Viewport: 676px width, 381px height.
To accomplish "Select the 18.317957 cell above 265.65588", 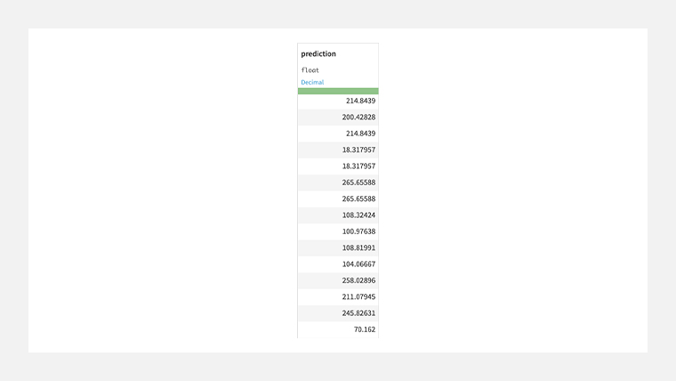I will click(x=338, y=166).
